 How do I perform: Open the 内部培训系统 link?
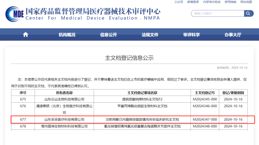point(212,2)
